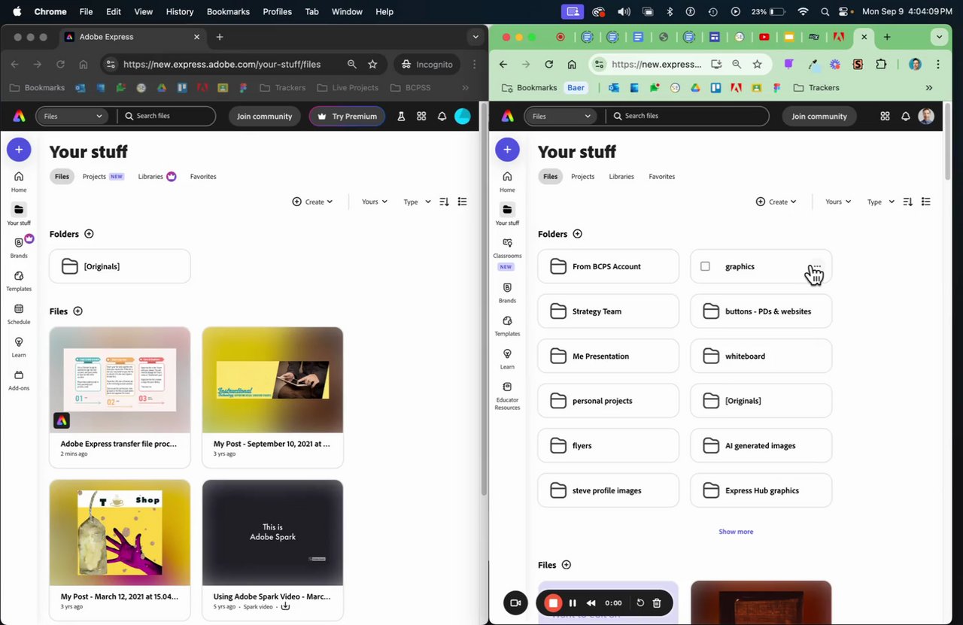The image size is (963, 625).
Task: Switch to Projects tab in green Chrome window
Action: tap(583, 177)
